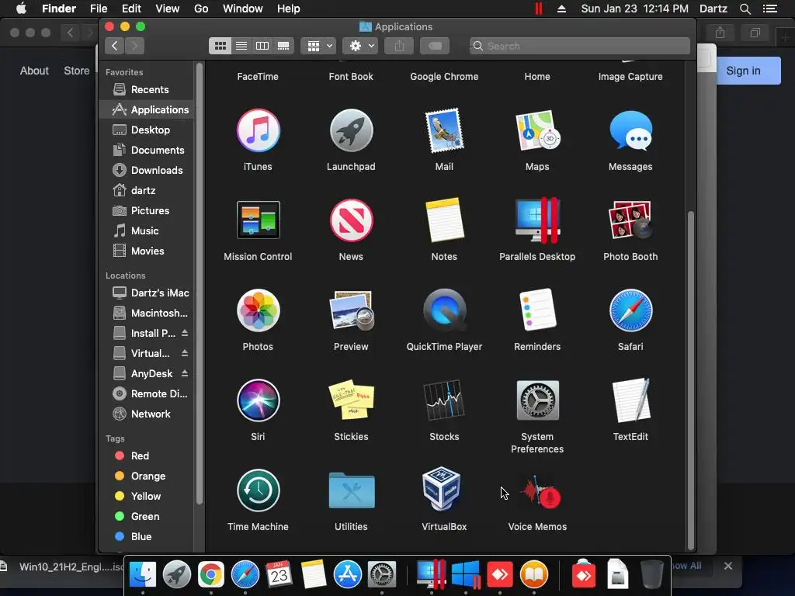Image resolution: width=795 pixels, height=596 pixels.
Task: Open Notification Center in menu bar
Action: (x=770, y=9)
